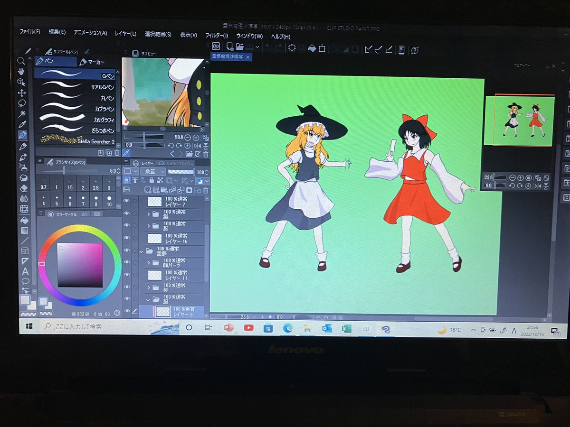Open ファイル(F) menu
Screen dimensions: 570x427
pyautogui.click(x=30, y=32)
